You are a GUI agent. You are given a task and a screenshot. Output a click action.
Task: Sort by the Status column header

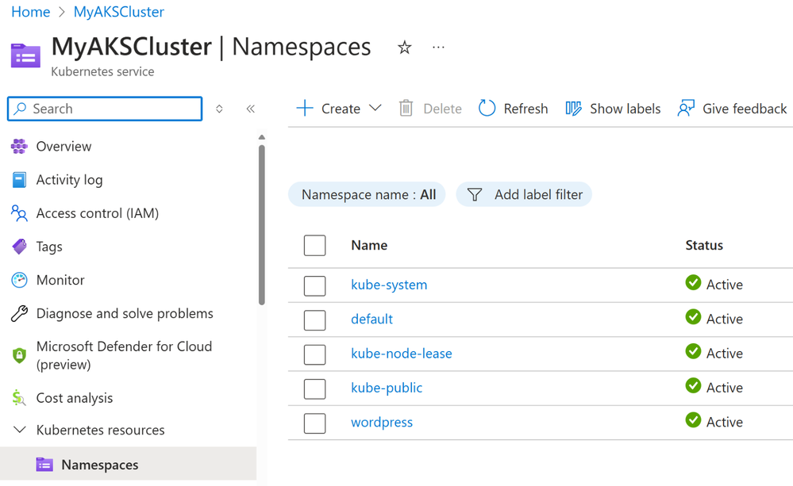(704, 245)
